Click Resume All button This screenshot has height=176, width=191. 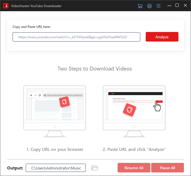tap(134, 168)
